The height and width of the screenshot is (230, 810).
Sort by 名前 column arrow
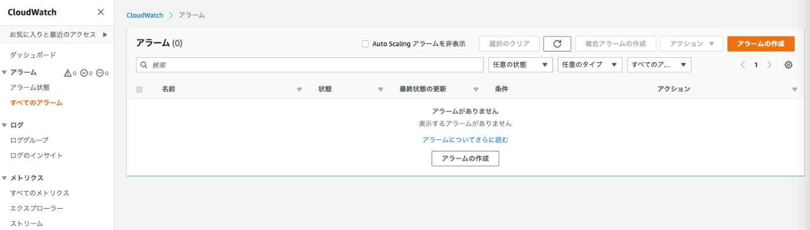tap(299, 90)
